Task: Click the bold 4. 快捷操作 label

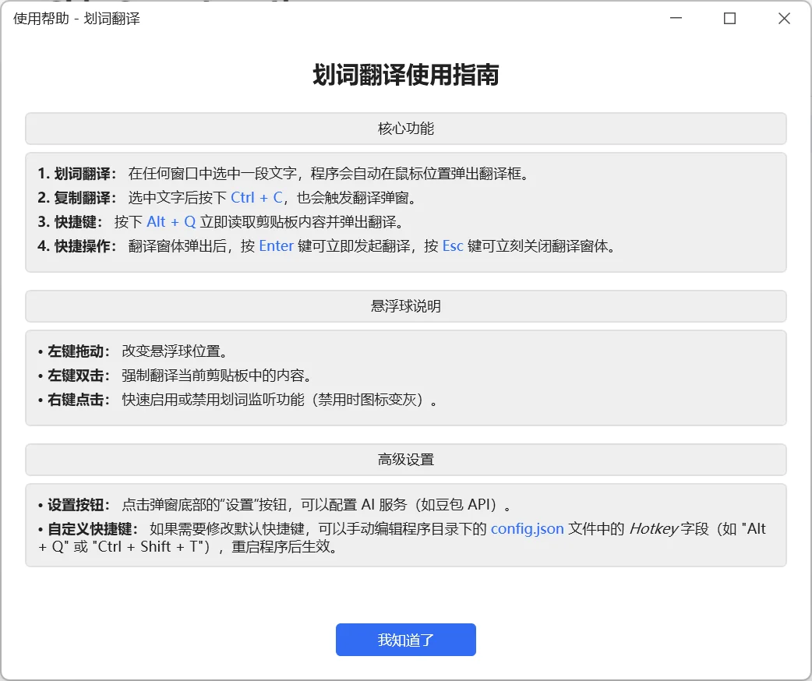Action: (x=77, y=246)
